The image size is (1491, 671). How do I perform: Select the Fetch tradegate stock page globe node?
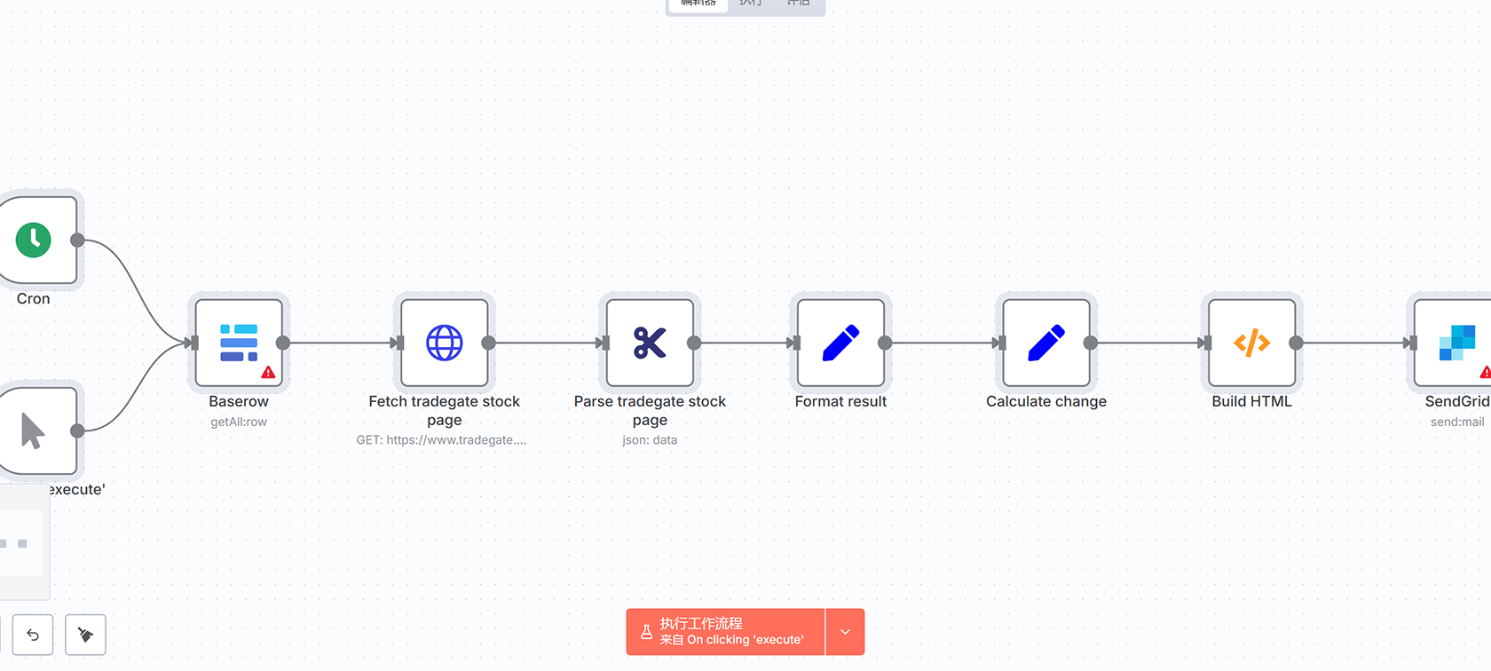444,343
